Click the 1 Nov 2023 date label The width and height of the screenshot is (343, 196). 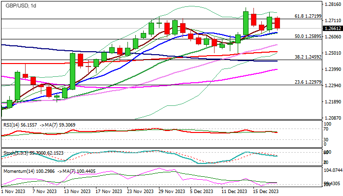[13, 192]
